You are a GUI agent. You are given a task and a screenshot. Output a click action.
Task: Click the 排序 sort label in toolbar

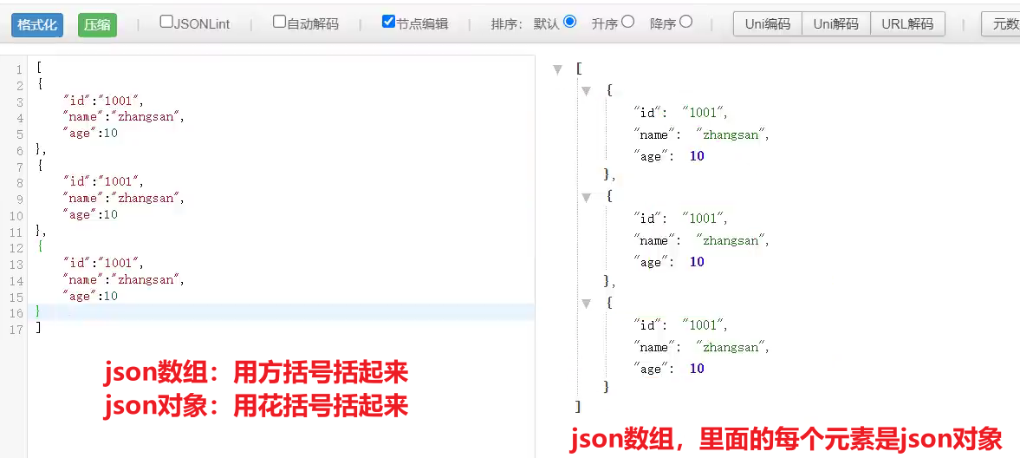point(508,24)
